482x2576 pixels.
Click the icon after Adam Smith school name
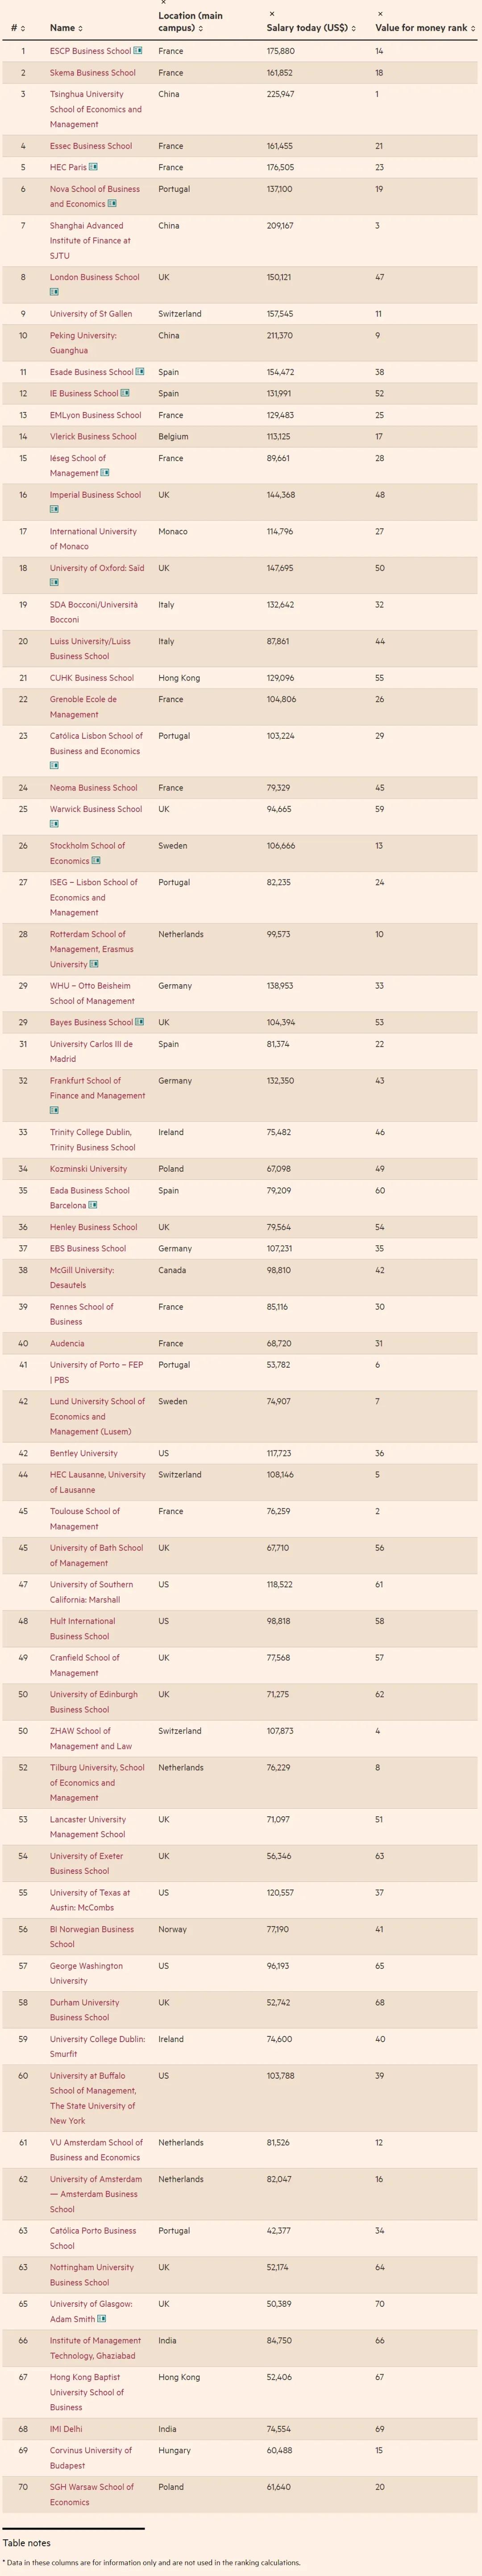(102, 2319)
